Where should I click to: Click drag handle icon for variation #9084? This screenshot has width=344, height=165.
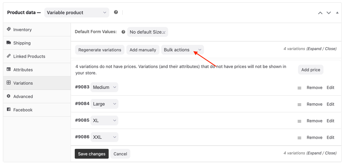point(299,104)
